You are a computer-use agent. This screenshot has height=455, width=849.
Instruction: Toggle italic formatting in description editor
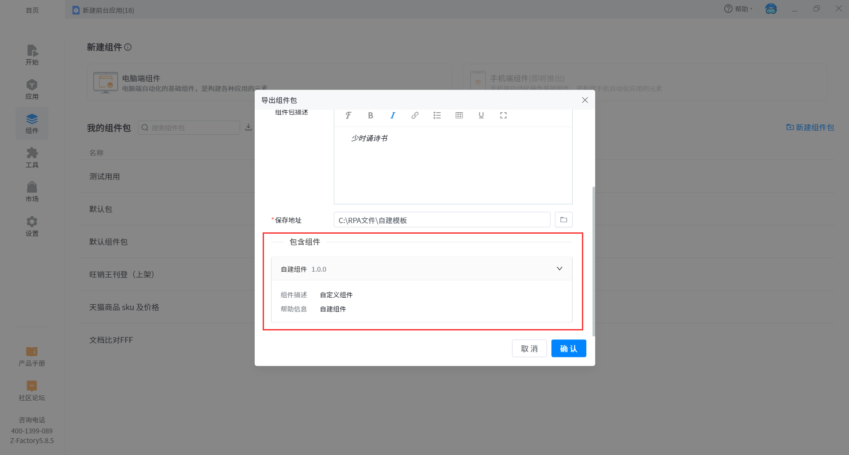pyautogui.click(x=393, y=115)
